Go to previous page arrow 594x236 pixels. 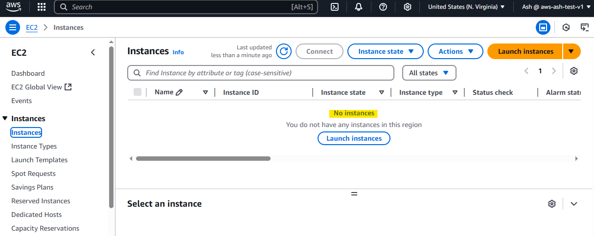tap(526, 71)
